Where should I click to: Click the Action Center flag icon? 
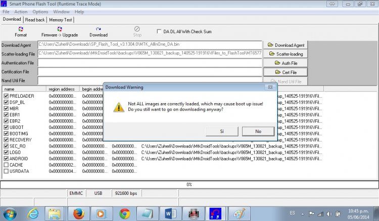312,213
